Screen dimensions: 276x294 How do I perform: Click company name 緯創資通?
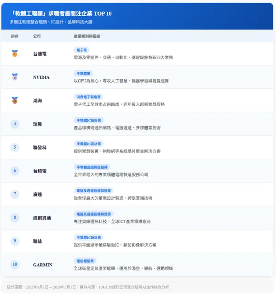point(42,218)
